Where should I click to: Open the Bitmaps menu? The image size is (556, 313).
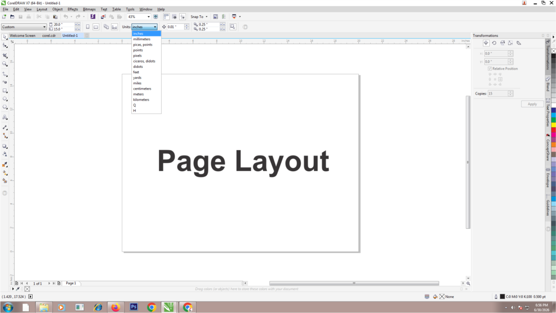89,9
